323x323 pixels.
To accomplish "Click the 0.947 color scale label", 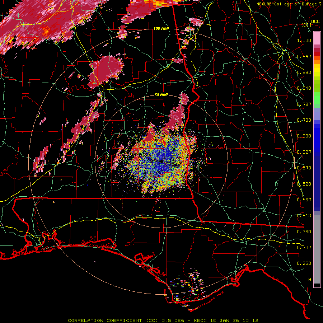I will 304,56.
